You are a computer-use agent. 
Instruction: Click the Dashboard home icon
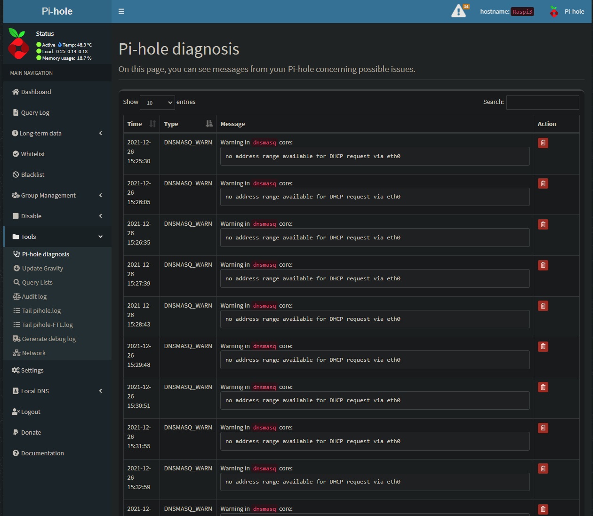pos(16,92)
